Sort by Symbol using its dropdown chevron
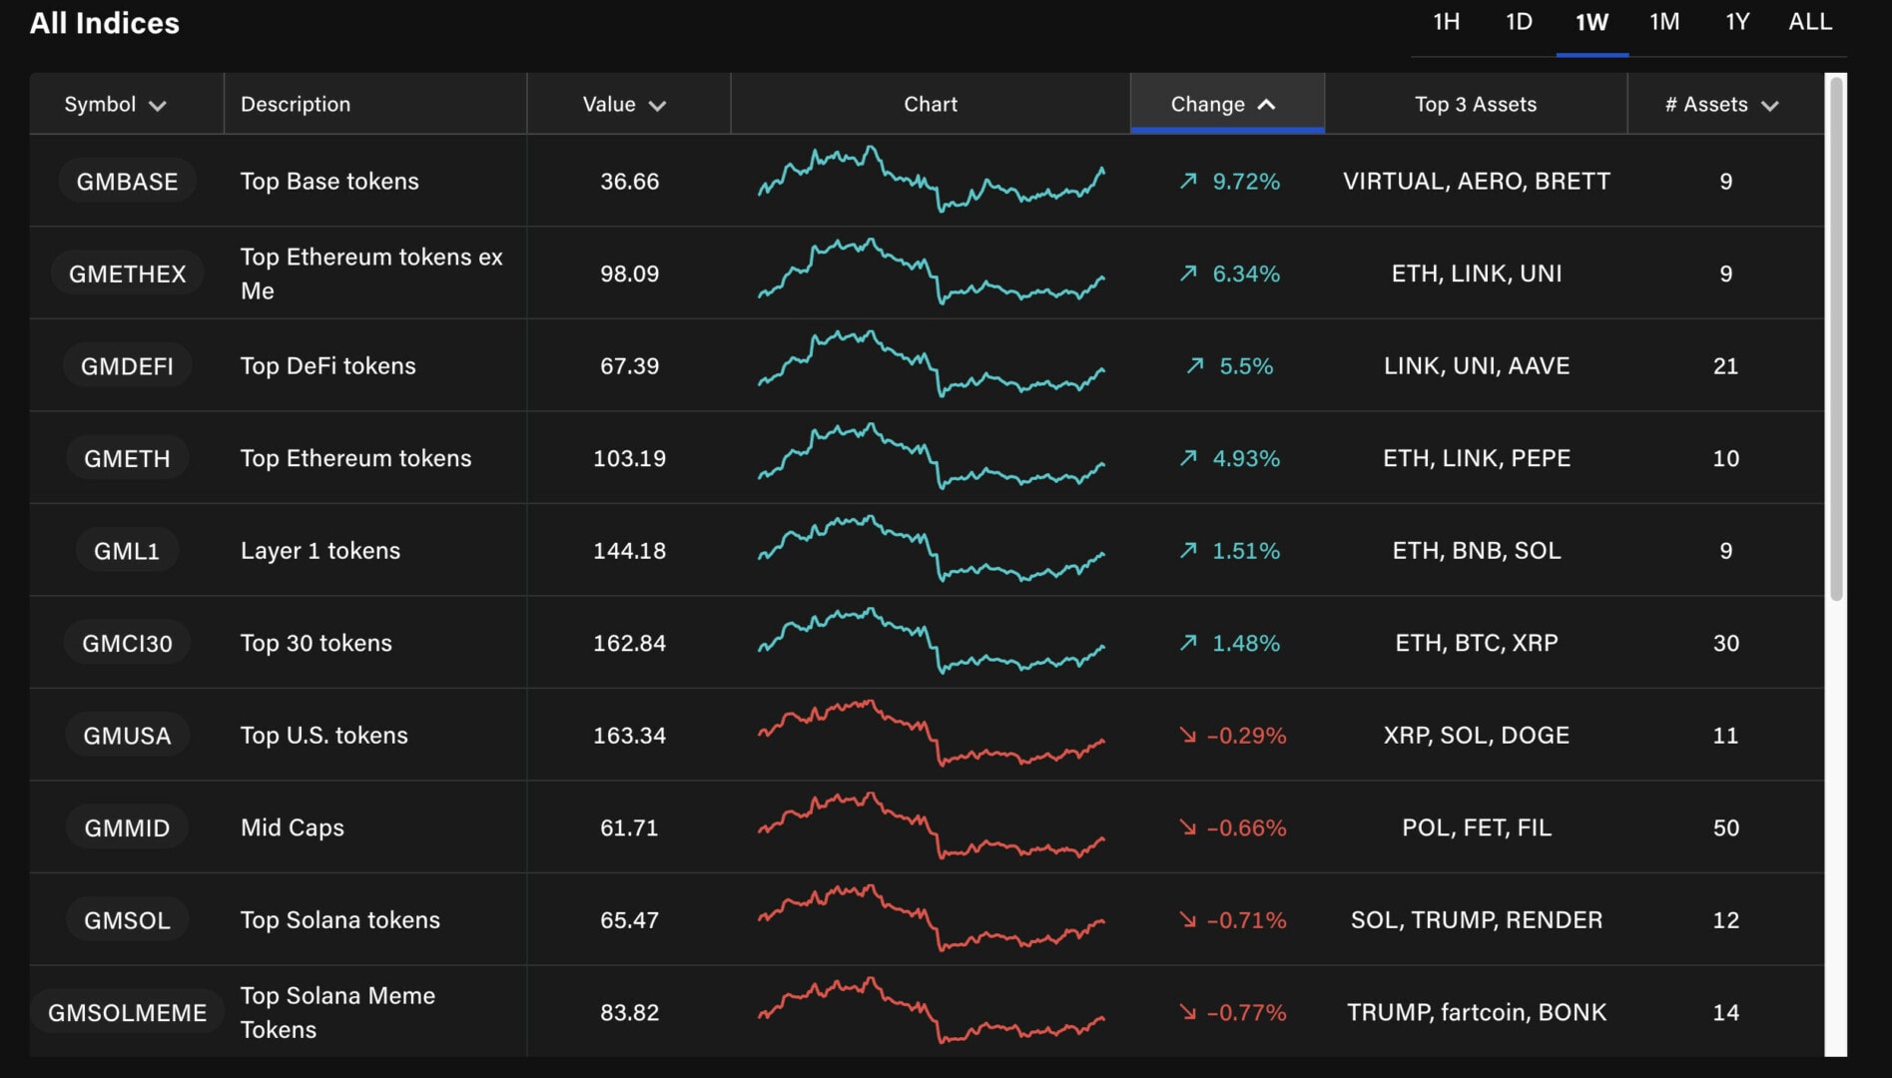This screenshot has width=1892, height=1078. click(x=157, y=106)
